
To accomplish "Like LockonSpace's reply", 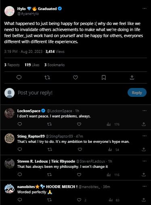I will (x=79, y=124).
